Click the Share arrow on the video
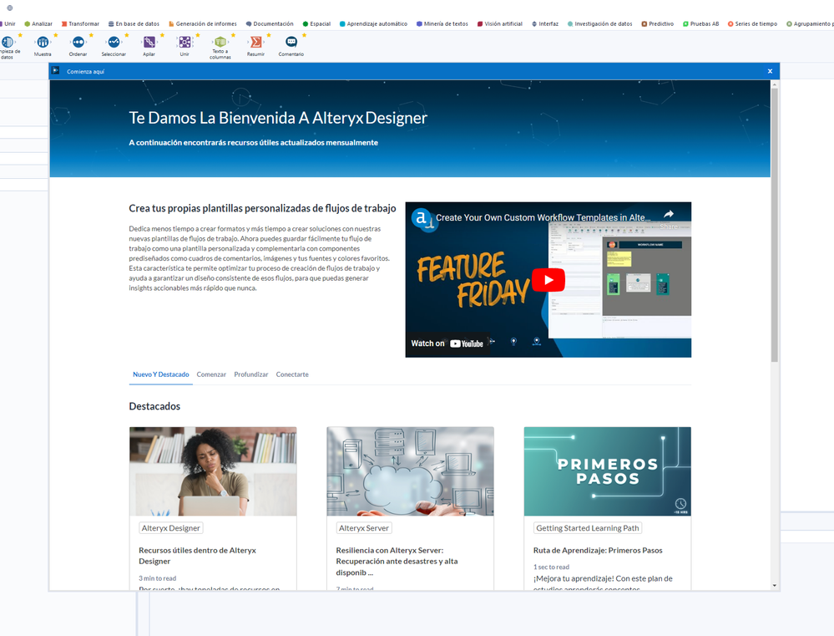 (669, 214)
